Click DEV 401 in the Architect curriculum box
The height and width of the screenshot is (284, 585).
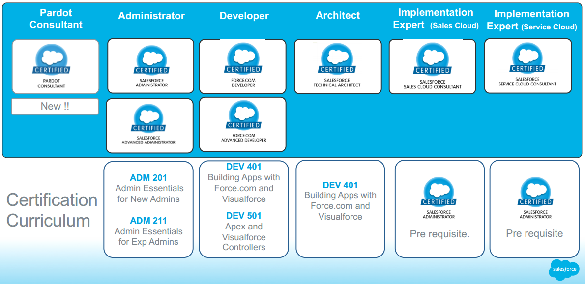pos(340,185)
